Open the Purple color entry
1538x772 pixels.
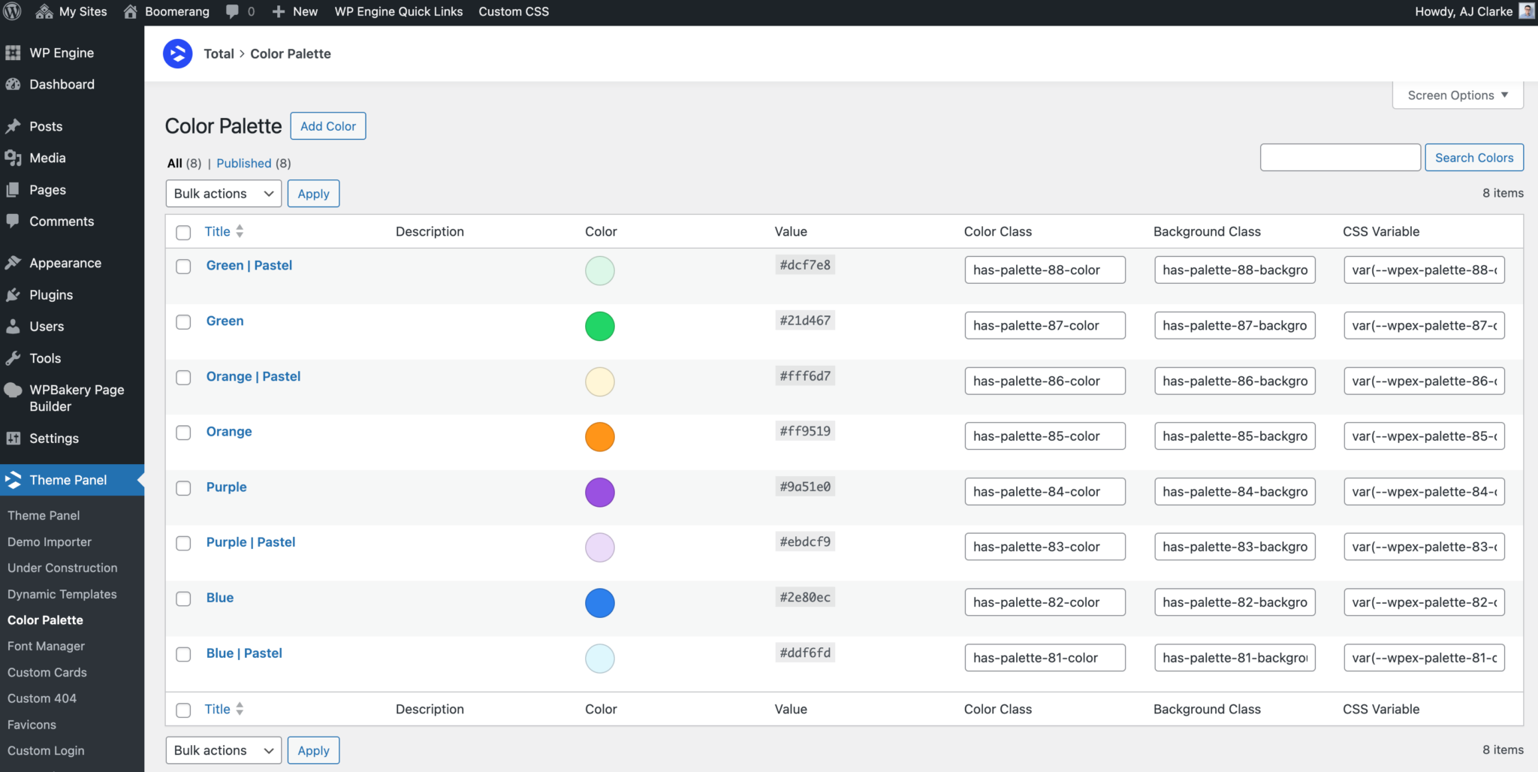[x=226, y=487]
